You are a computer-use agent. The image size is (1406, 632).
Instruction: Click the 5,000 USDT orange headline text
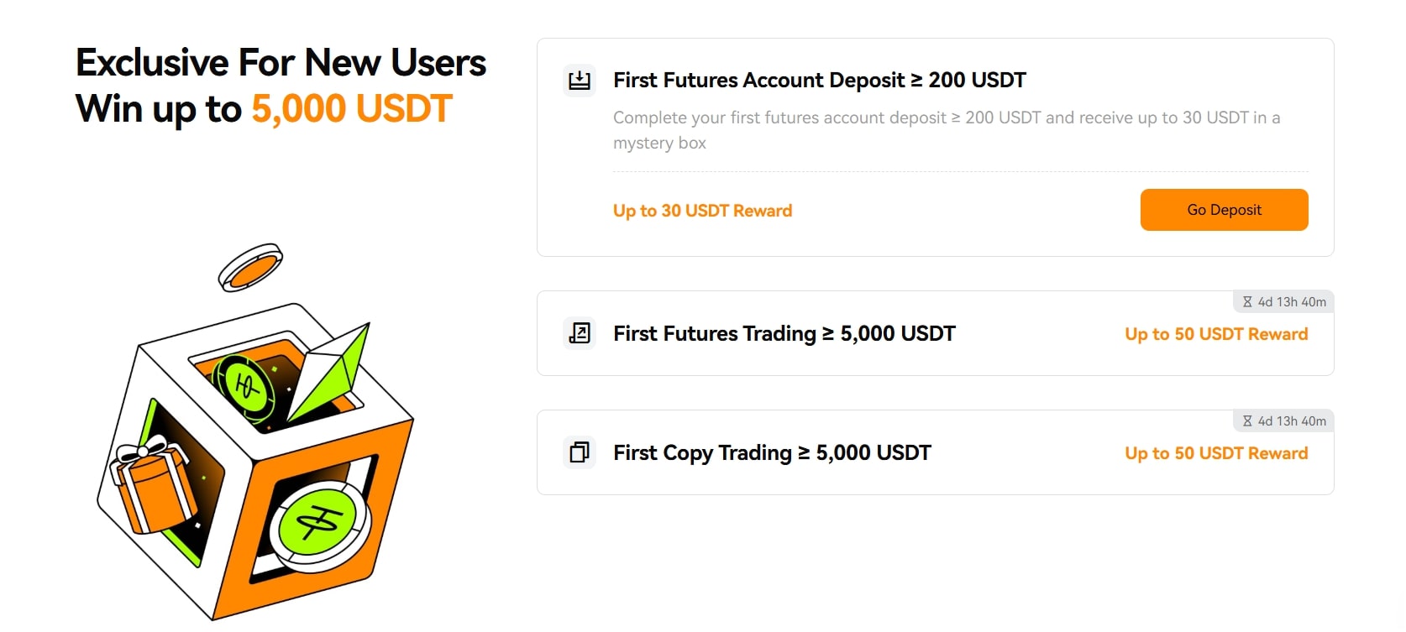click(352, 109)
